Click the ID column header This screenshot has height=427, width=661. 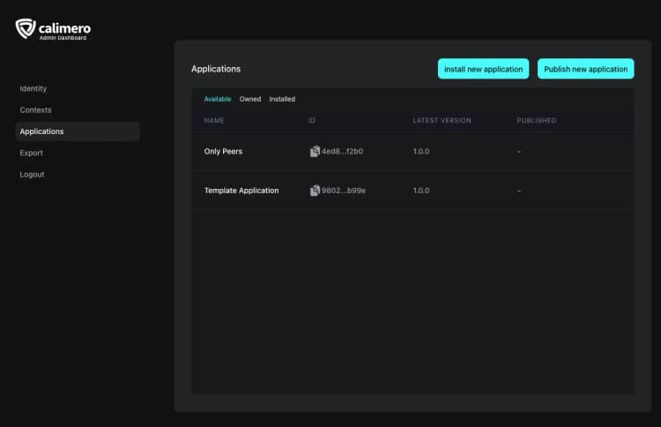(x=311, y=121)
